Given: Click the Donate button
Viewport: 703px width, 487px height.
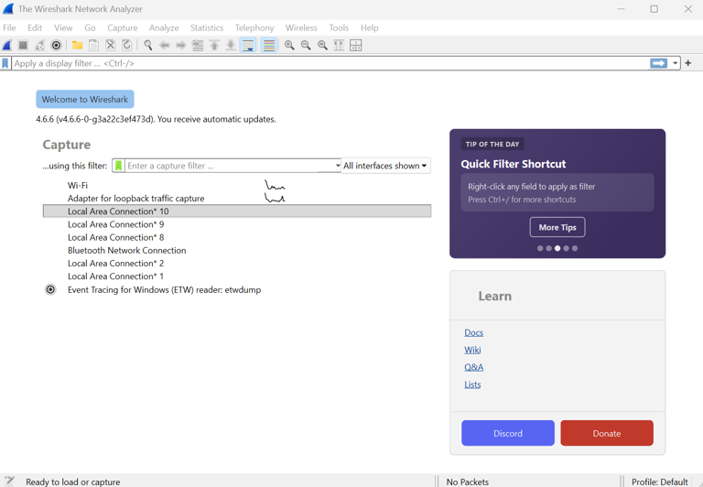Looking at the screenshot, I should point(607,433).
